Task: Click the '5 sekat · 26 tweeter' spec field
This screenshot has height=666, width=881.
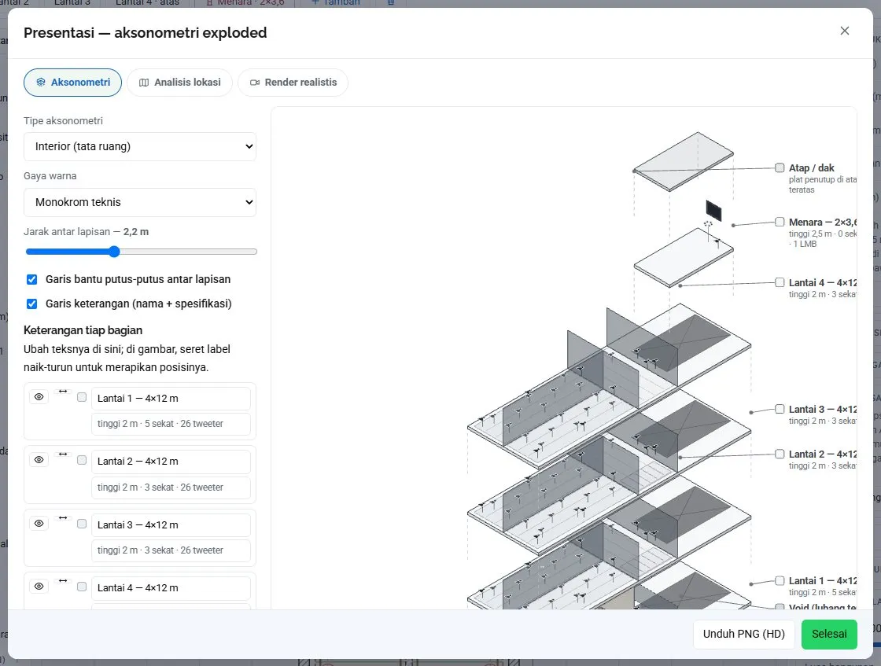Action: 171,424
